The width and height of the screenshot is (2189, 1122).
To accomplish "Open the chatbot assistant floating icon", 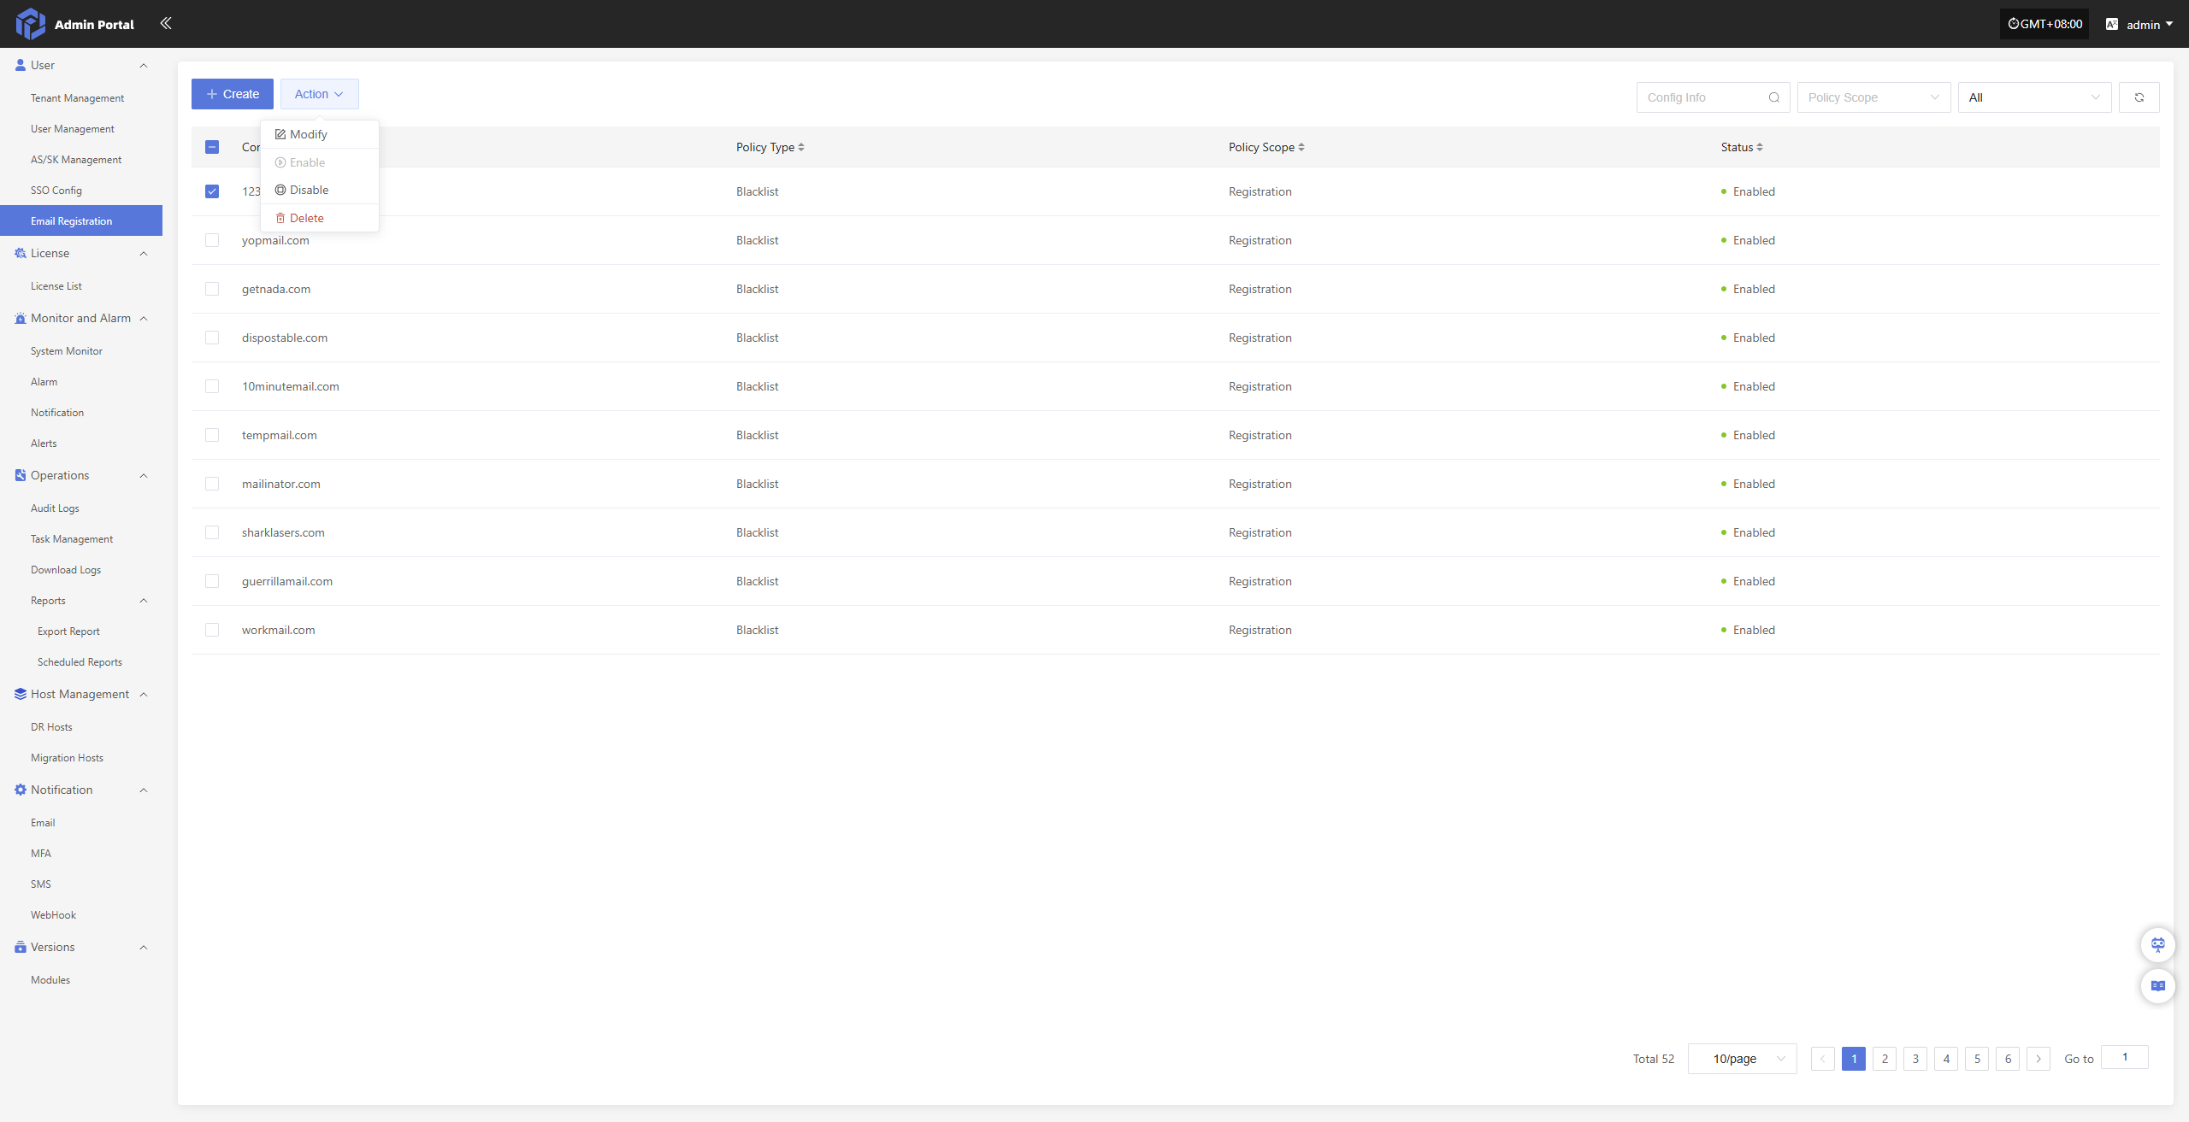I will click(x=2157, y=944).
